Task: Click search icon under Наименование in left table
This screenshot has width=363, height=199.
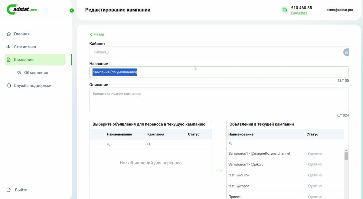Action: 108,144
